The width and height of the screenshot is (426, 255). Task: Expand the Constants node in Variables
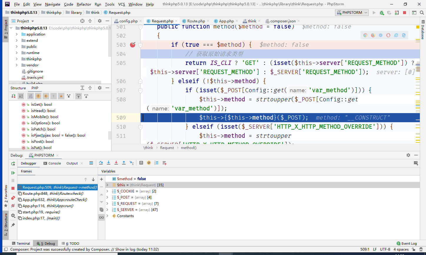[x=107, y=216]
